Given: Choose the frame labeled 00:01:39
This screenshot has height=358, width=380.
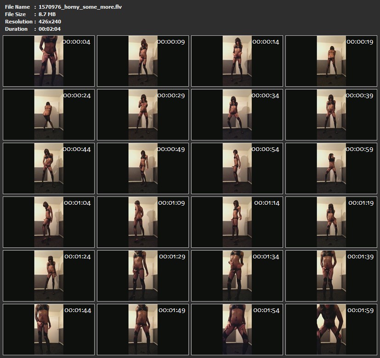Looking at the screenshot, I should coord(331,275).
